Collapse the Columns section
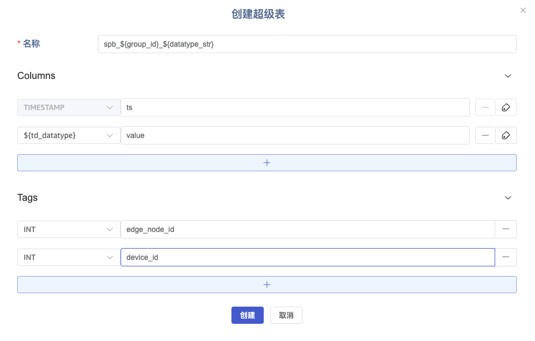The height and width of the screenshot is (341, 535). (x=508, y=76)
